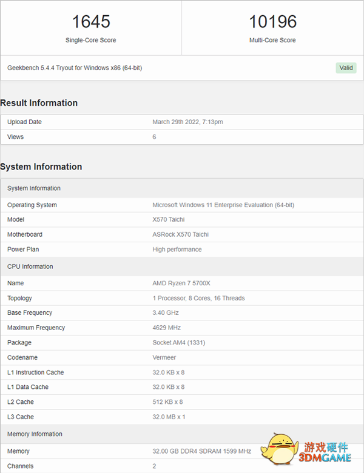364x473 pixels.
Task: Select the single-core score 1645
Action: coord(91,22)
